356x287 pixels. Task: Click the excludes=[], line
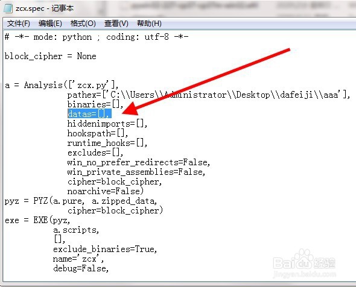(x=95, y=153)
